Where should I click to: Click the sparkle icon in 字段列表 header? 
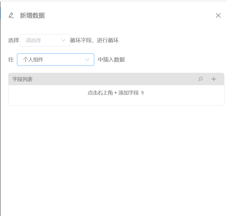pos(200,79)
